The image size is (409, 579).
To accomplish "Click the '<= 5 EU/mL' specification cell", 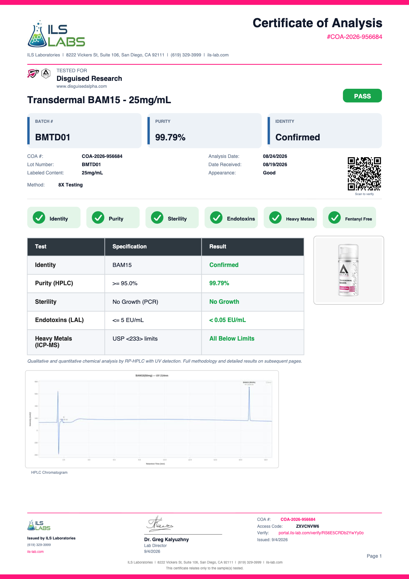I will point(153,320).
